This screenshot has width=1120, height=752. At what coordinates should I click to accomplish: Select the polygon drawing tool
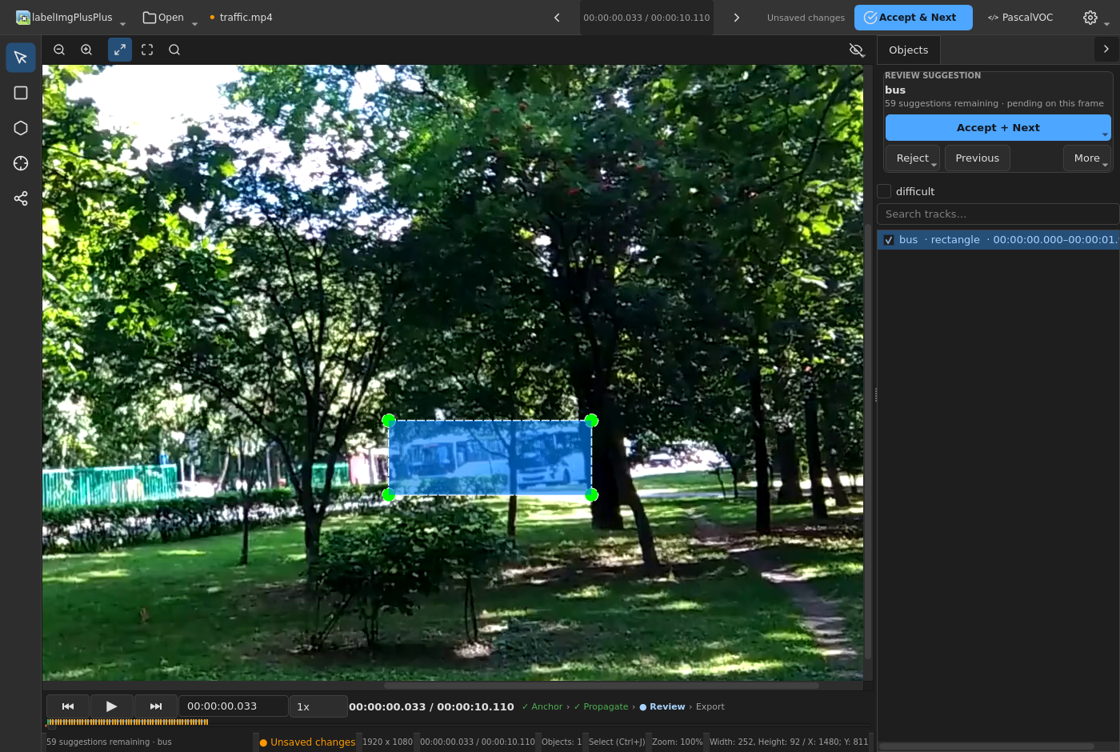(21, 128)
